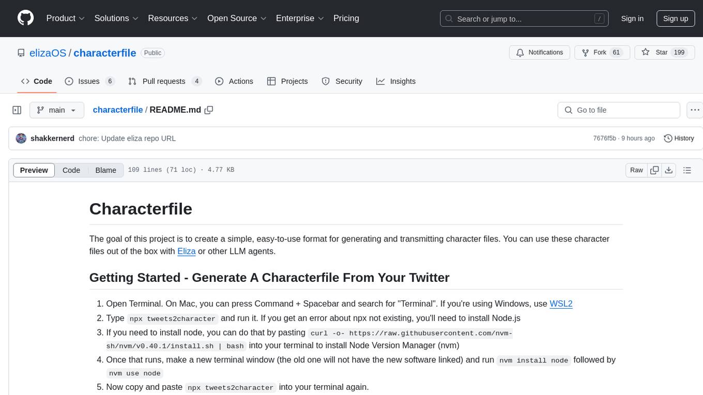The height and width of the screenshot is (395, 703).
Task: Click the Public repository badge
Action: [152, 53]
